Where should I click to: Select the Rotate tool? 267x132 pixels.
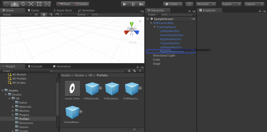[x=23, y=4]
